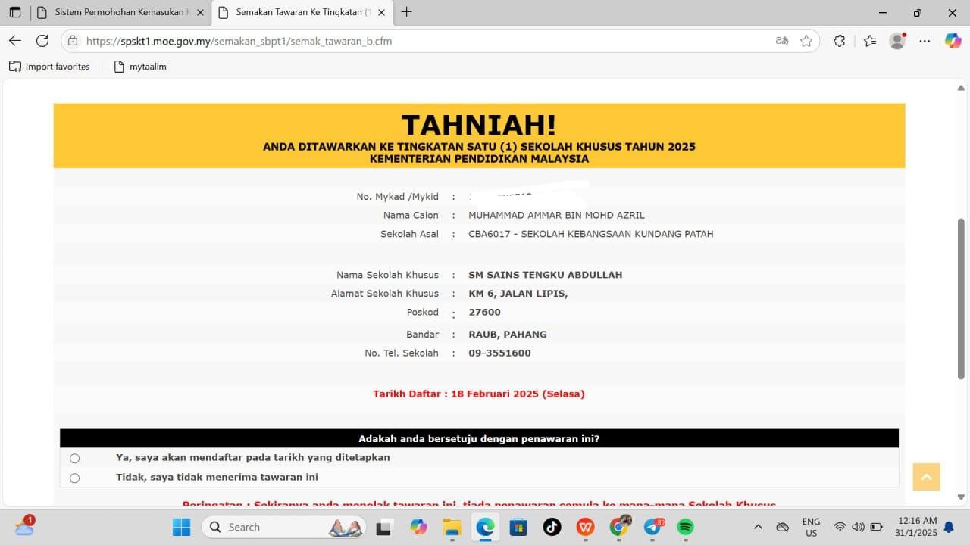Select 'Tidak, saya tidak menerima tawaran' option

74,478
